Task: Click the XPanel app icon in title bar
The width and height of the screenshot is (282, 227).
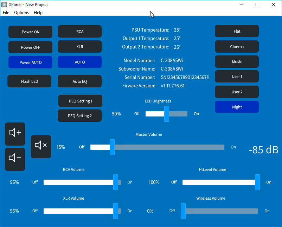Action: (x=4, y=5)
